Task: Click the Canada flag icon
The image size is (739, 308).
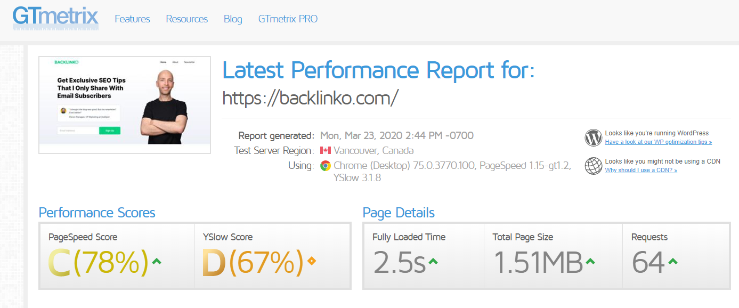Action: click(326, 150)
